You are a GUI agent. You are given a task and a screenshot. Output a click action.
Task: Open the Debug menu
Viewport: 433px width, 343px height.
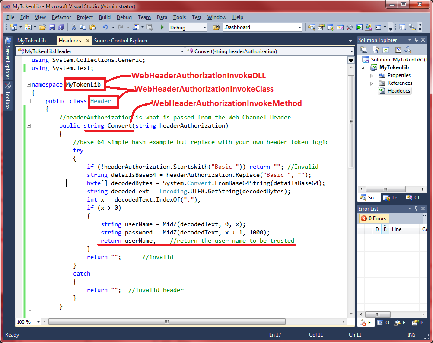click(124, 17)
